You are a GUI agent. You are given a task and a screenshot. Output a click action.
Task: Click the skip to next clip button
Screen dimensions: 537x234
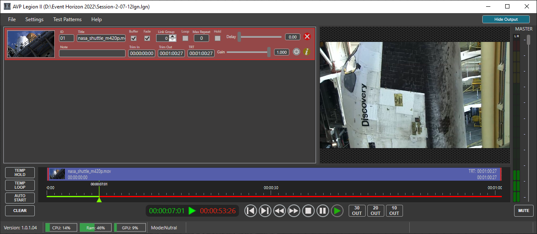tap(265, 211)
